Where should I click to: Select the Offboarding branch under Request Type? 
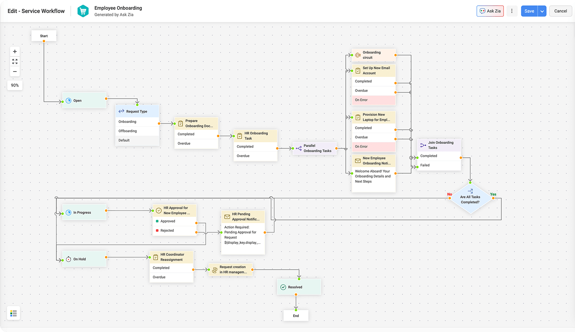tap(128, 131)
